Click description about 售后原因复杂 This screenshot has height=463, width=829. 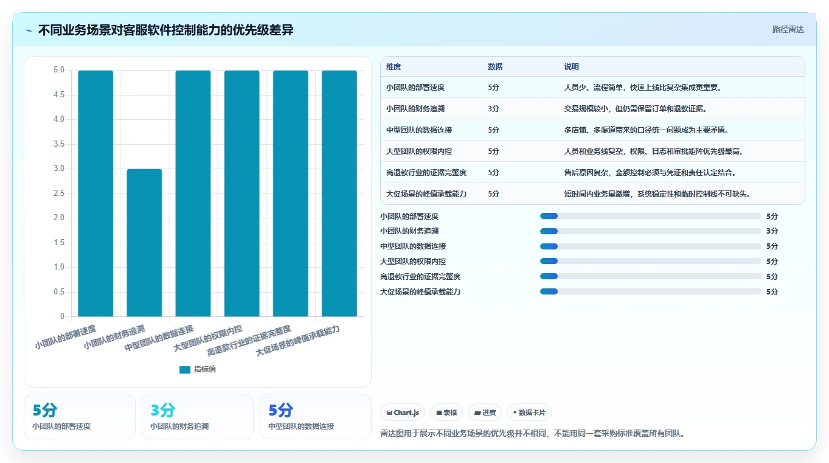[651, 173]
